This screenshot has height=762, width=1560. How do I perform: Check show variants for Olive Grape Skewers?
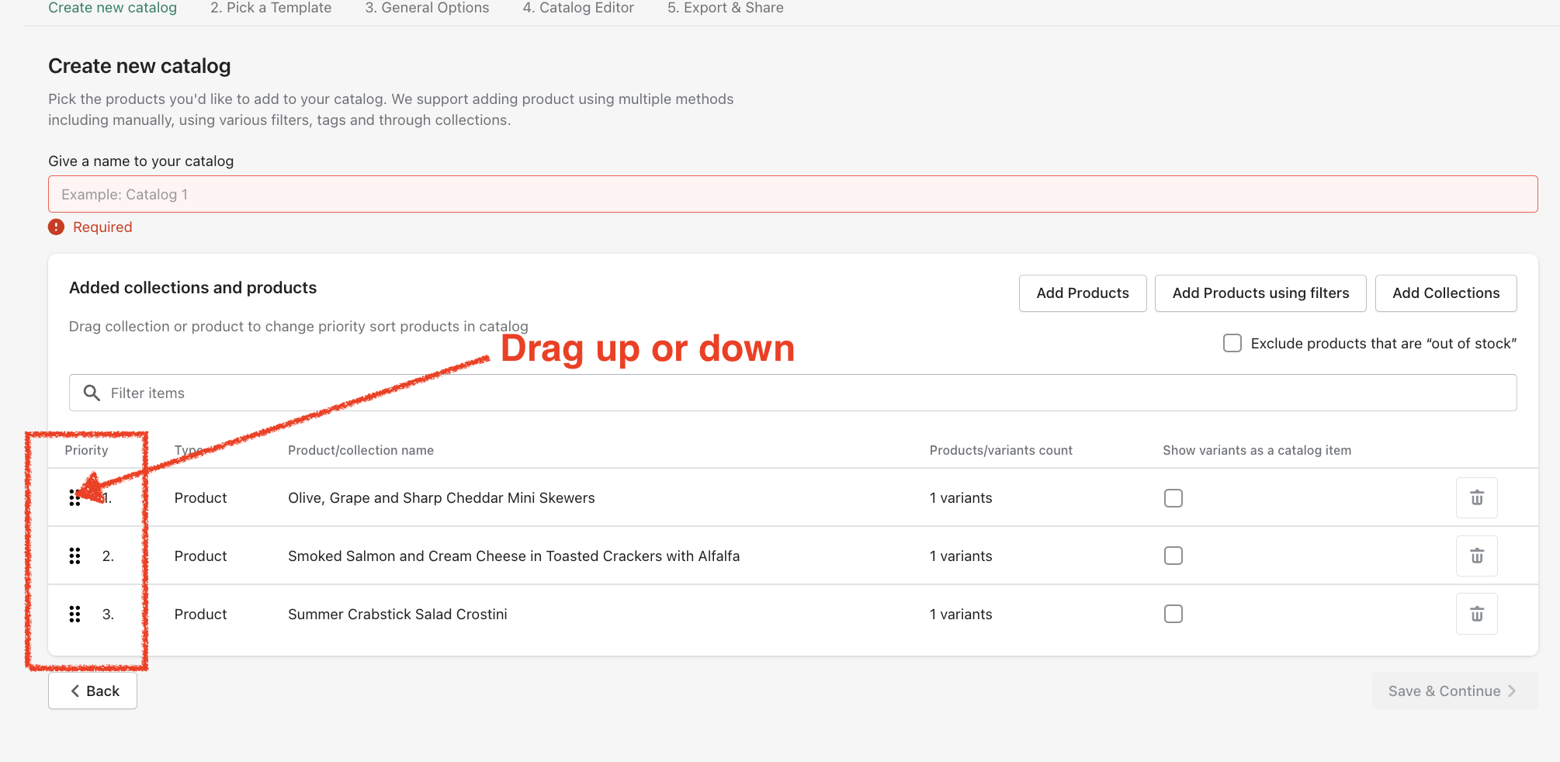coord(1173,497)
